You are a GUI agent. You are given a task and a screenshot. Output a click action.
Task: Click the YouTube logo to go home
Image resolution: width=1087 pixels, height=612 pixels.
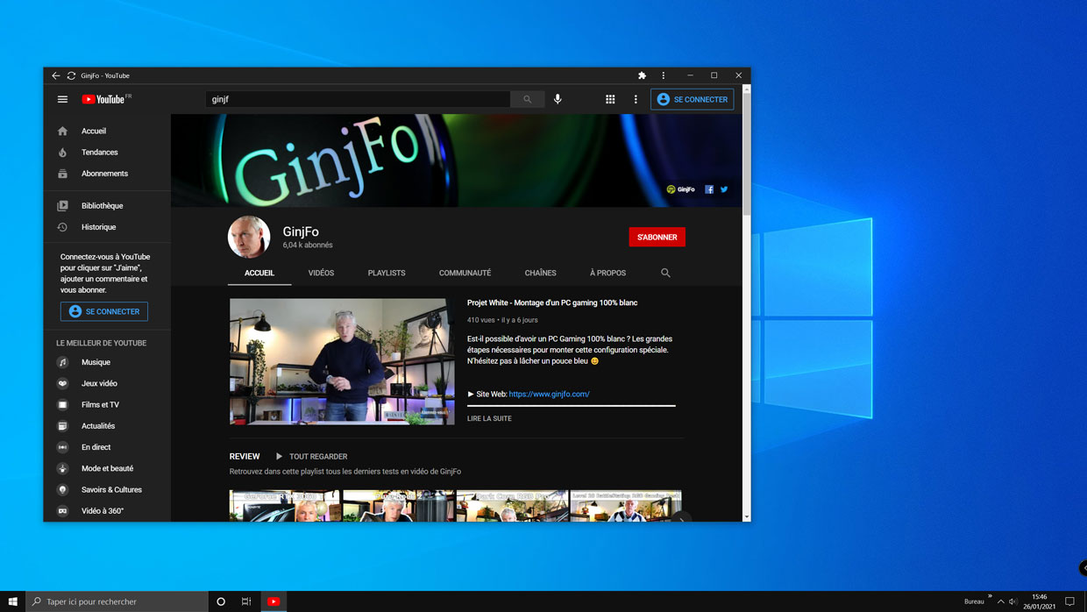tap(103, 99)
